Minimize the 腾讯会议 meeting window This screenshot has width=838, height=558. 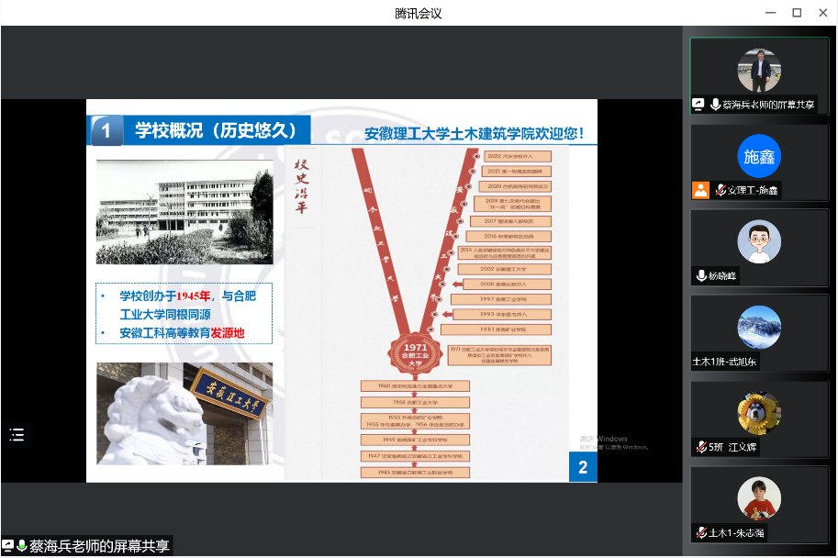point(770,12)
